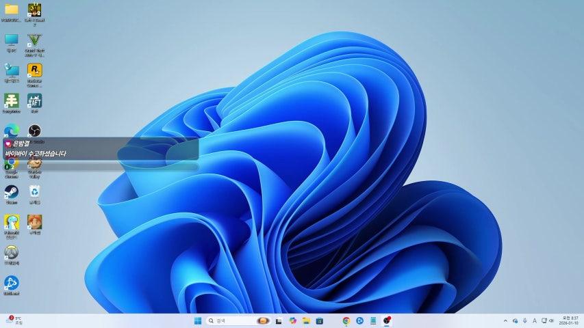Open File Explorer from the taskbar
584x328 pixels.
[306, 320]
